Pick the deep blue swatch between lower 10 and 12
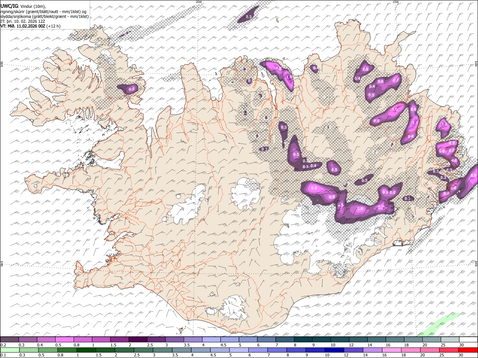Image resolution: width=478 pixels, height=358 pixels. 334,350
